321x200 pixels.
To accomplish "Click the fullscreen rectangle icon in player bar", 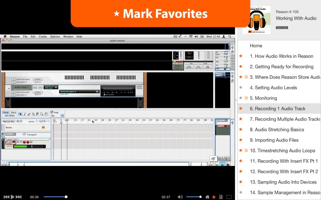I will pyautogui.click(x=229, y=197).
